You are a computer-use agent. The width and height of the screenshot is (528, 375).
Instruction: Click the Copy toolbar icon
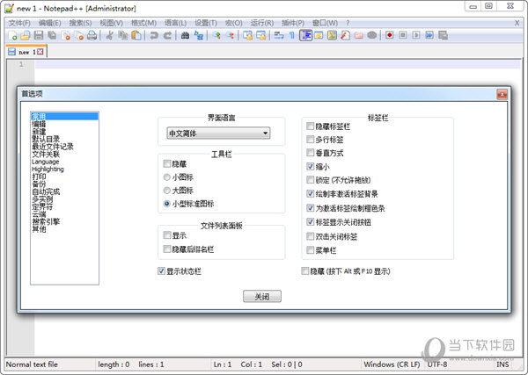(x=123, y=35)
